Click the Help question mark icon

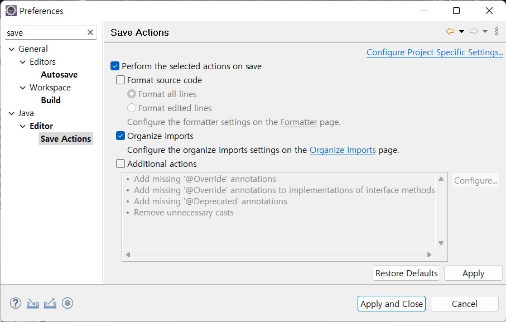tap(15, 303)
